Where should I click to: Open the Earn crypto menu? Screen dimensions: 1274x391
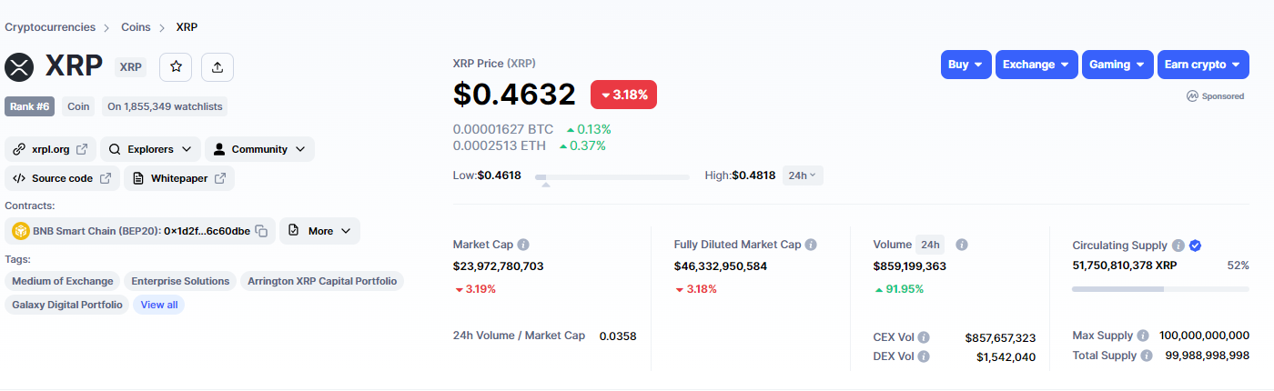pos(1202,65)
